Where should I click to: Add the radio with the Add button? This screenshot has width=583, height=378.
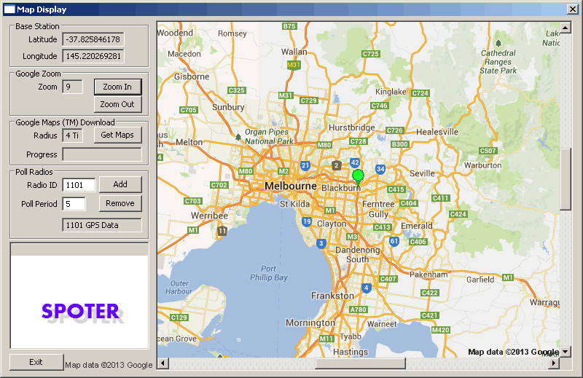point(120,184)
